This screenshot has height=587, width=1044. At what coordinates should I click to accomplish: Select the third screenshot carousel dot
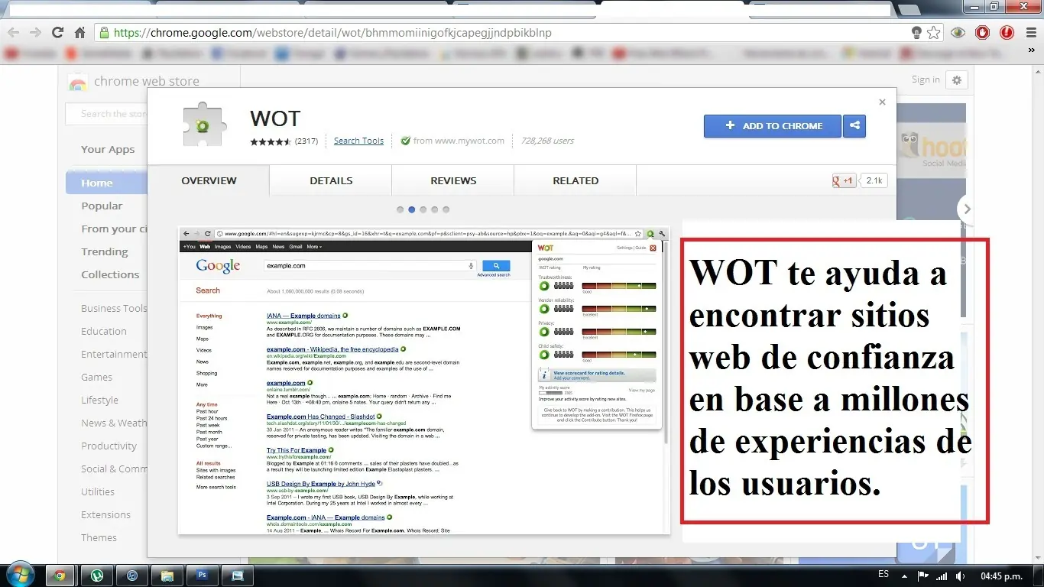(423, 209)
